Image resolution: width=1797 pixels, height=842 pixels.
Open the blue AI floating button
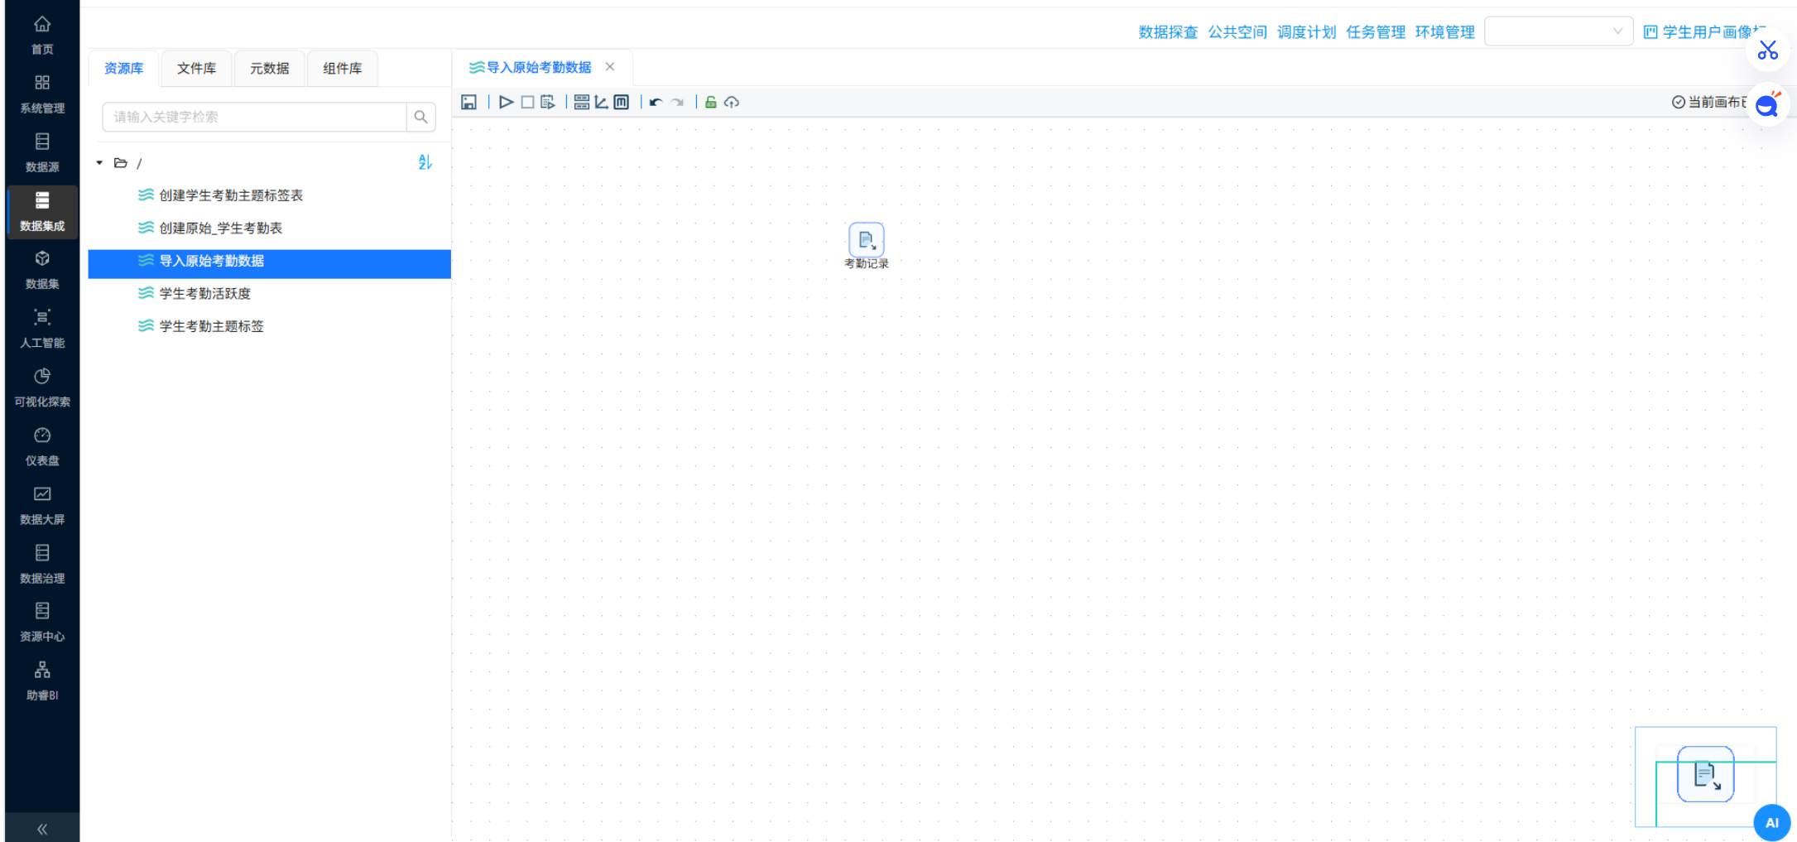1771,823
